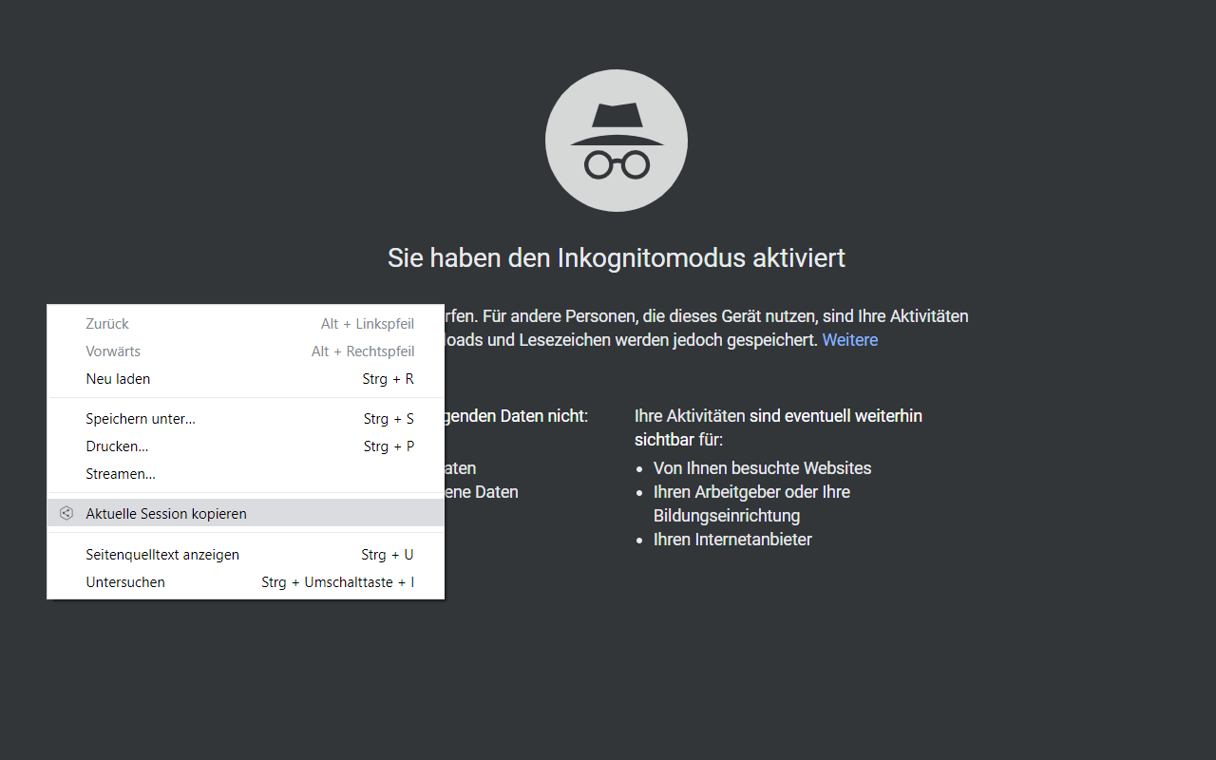Click the text Von Ihnen besuchte Websites
Screen dimensions: 1216x760
pos(762,468)
